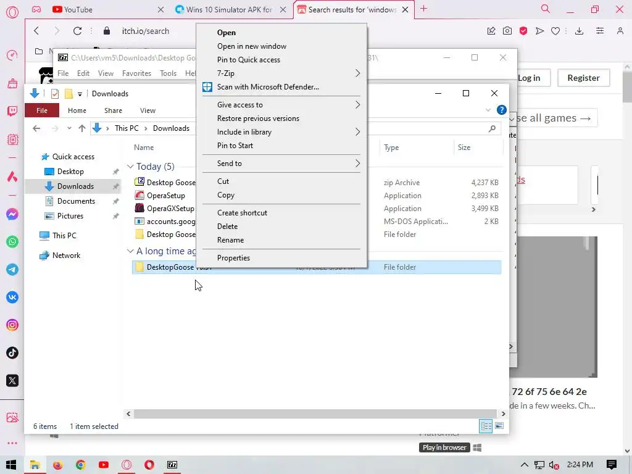Open notification center on taskbar
Image resolution: width=632 pixels, height=474 pixels.
coord(612,465)
